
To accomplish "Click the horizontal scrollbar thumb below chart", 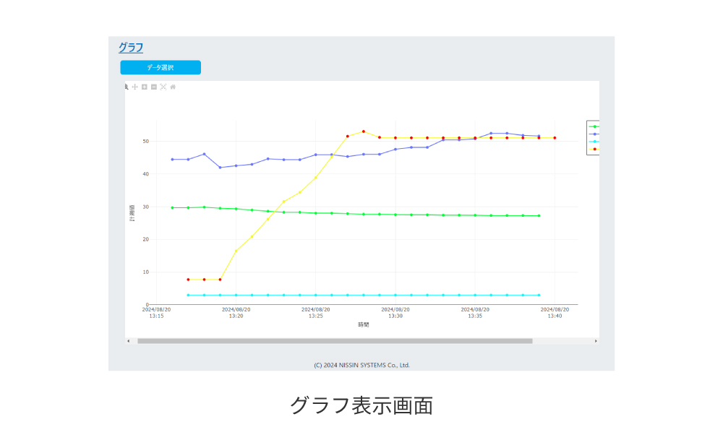I will pyautogui.click(x=335, y=341).
